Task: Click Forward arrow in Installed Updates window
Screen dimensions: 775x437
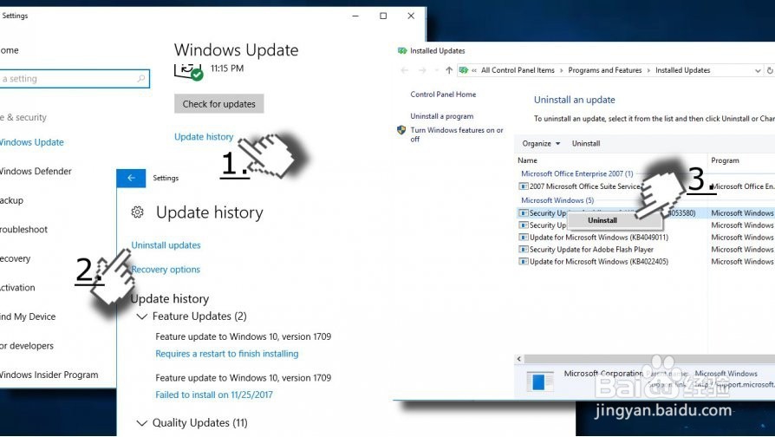Action: click(422, 71)
